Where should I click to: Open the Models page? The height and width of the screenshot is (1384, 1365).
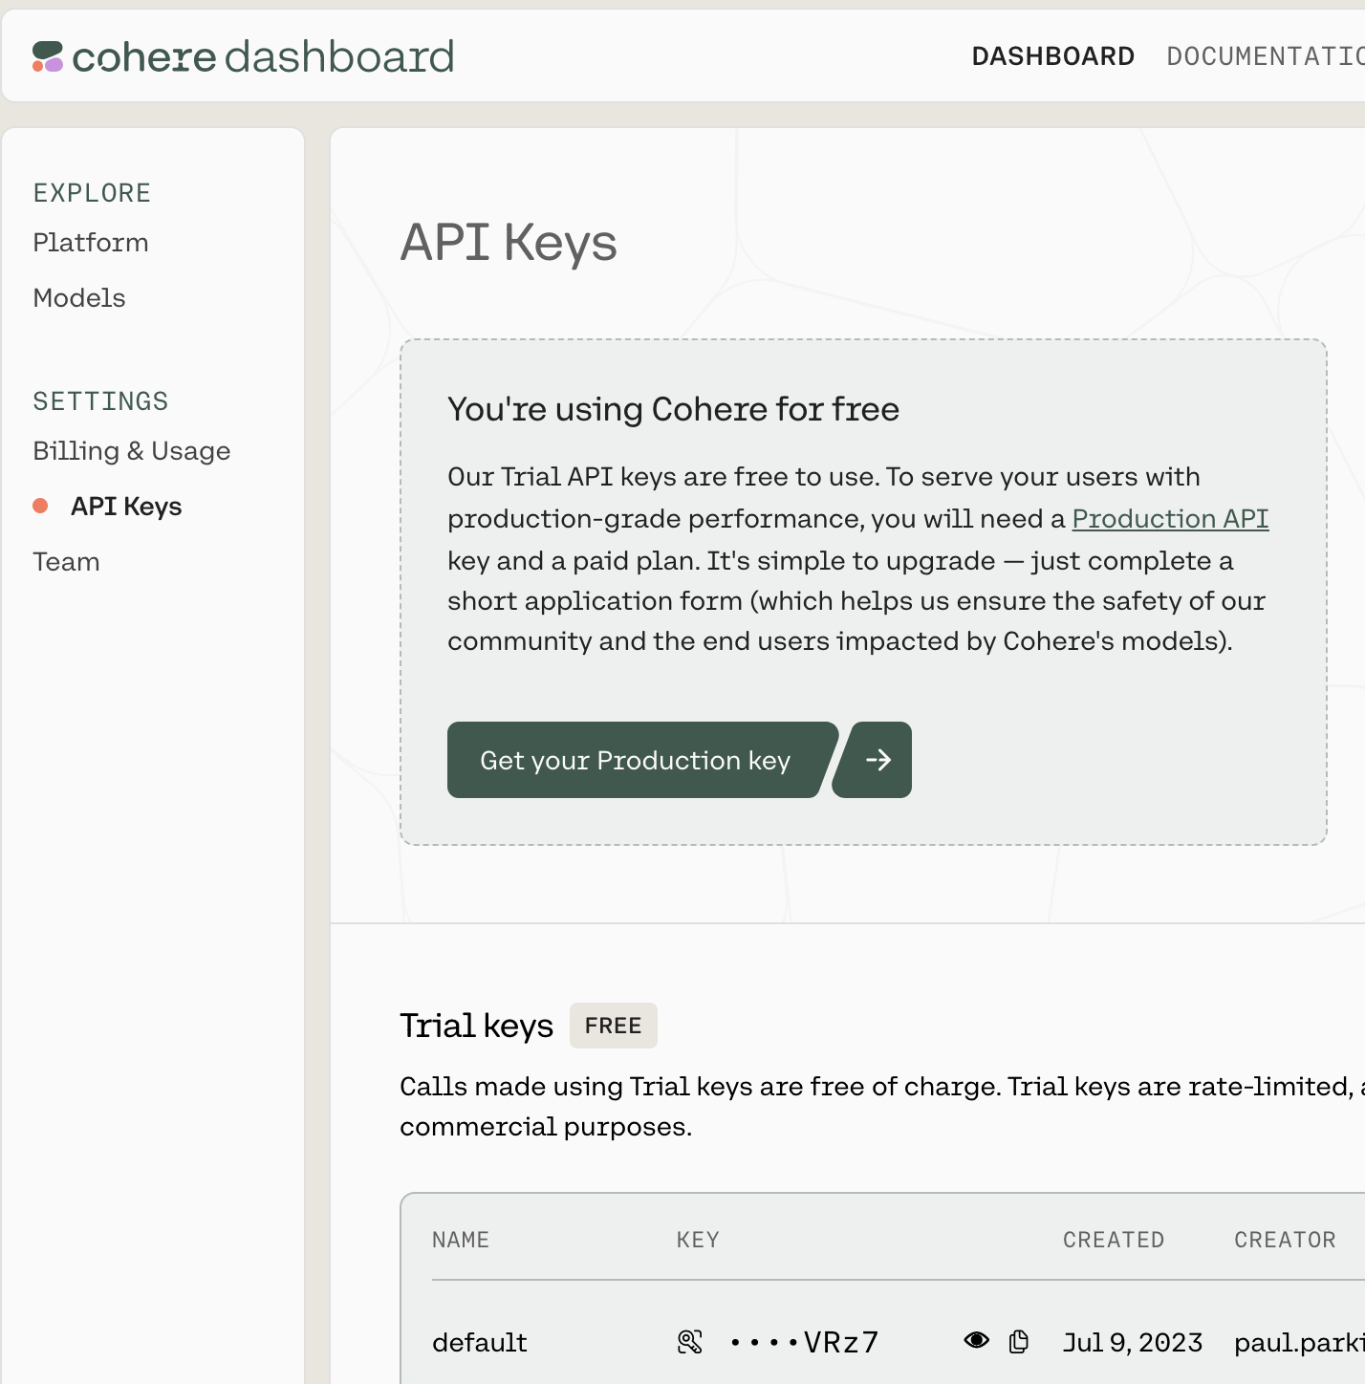[x=79, y=297]
